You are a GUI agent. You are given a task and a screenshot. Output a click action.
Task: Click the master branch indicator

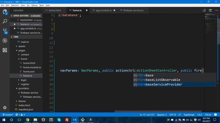pyautogui.click(x=8, y=115)
